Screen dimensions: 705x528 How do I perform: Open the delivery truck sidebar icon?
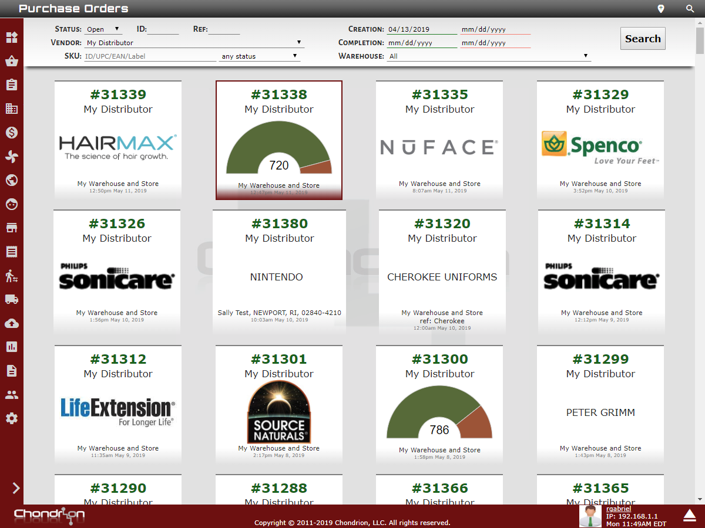[x=12, y=299]
